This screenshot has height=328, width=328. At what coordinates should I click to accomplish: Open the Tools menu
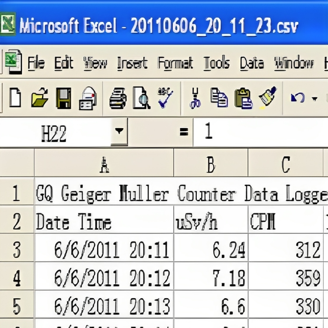tap(216, 63)
